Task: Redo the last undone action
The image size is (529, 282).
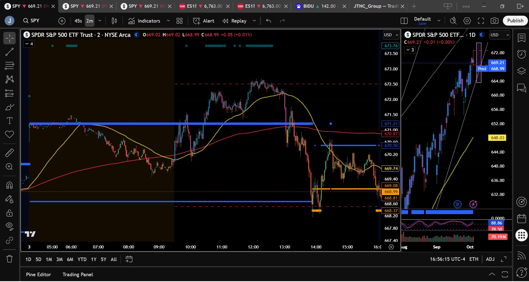Action: (282, 21)
